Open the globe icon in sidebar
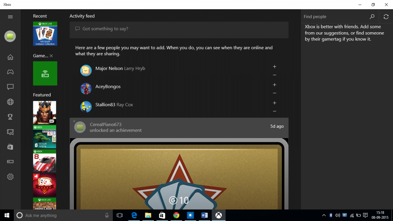This screenshot has height=221, width=393. [10, 102]
